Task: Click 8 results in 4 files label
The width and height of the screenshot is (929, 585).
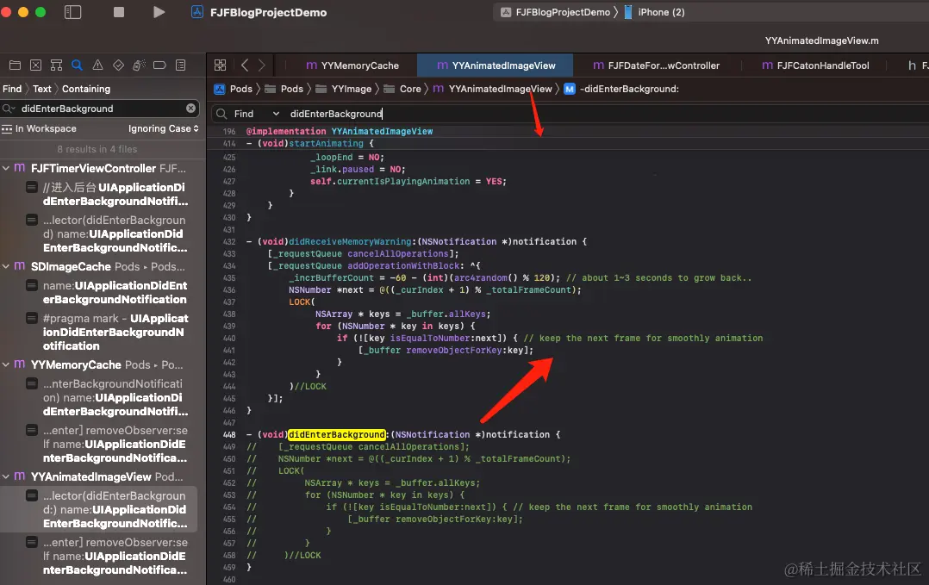Action: coord(97,149)
